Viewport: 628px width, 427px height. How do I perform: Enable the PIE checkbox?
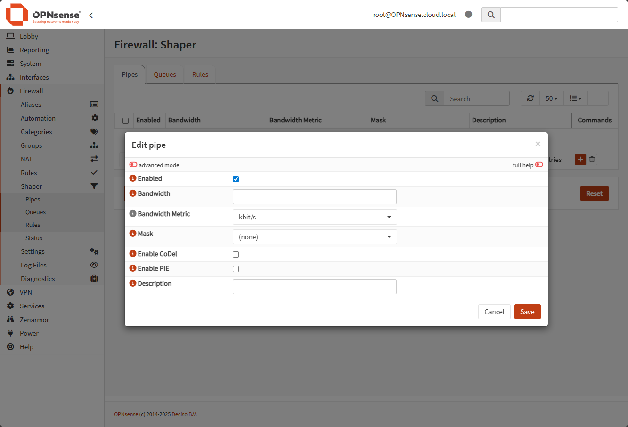tap(236, 269)
